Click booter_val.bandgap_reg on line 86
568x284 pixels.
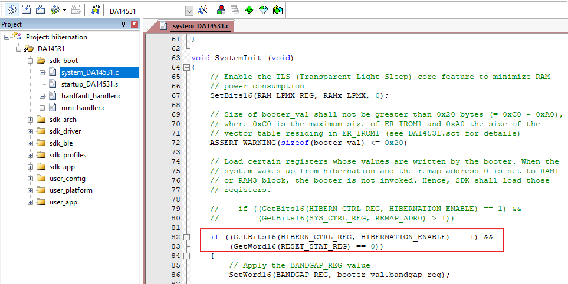click(389, 275)
